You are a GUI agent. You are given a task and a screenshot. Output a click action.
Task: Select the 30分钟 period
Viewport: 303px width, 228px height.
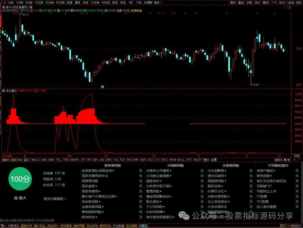(x=49, y=3)
